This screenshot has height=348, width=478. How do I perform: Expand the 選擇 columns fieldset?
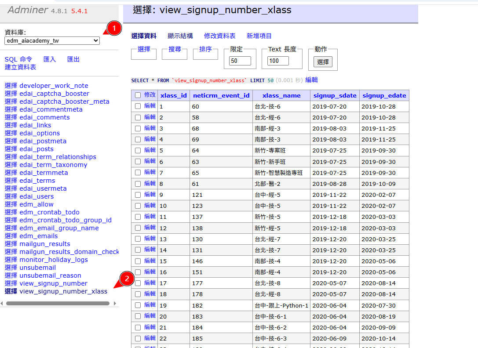(x=144, y=49)
